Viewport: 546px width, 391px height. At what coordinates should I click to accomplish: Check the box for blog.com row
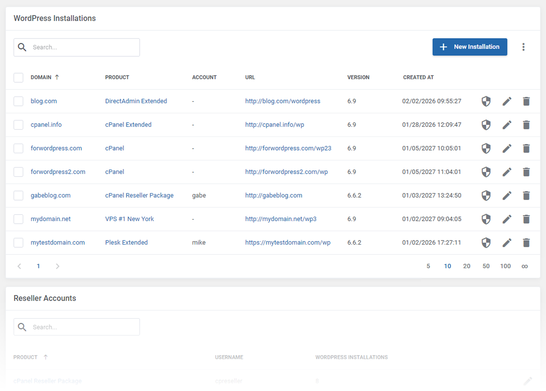(18, 101)
